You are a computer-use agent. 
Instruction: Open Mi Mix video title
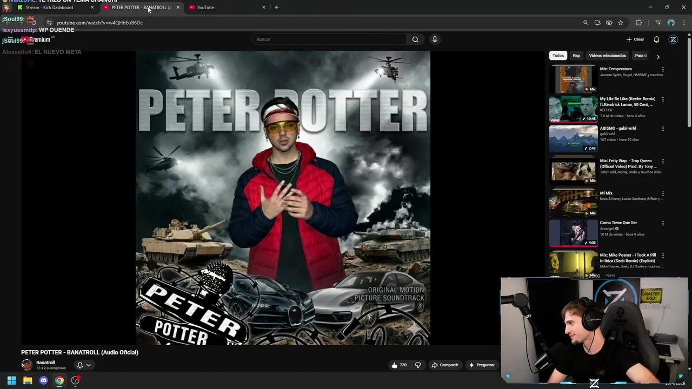click(606, 193)
